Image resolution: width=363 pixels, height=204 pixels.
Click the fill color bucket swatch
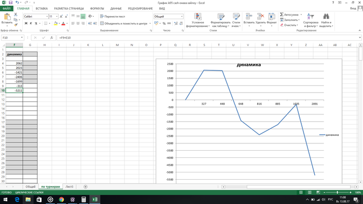pyautogui.click(x=55, y=23)
